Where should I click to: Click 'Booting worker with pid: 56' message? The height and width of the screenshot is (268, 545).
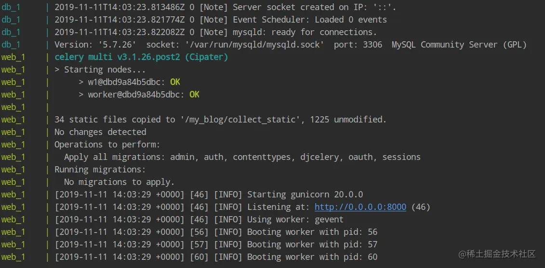(x=312, y=232)
